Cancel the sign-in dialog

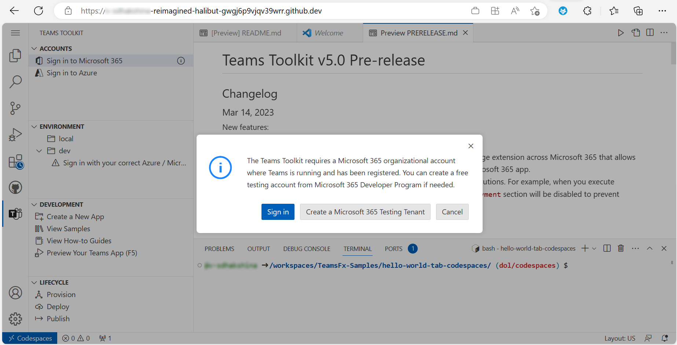[x=452, y=212]
